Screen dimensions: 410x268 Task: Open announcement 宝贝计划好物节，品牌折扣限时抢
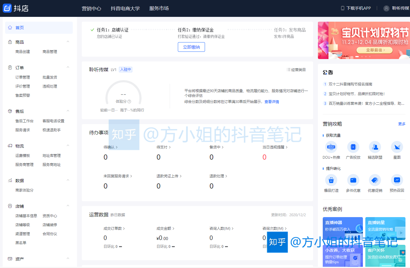tap(357, 94)
